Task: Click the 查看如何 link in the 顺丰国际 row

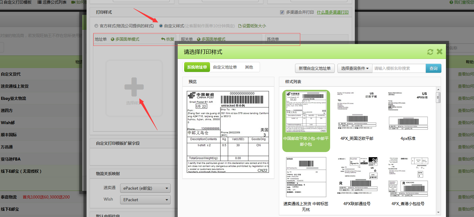Action: (466, 135)
